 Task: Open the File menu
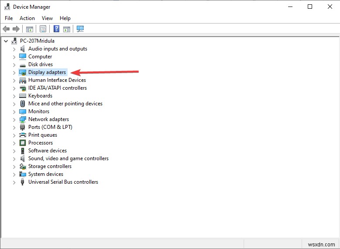click(9, 18)
